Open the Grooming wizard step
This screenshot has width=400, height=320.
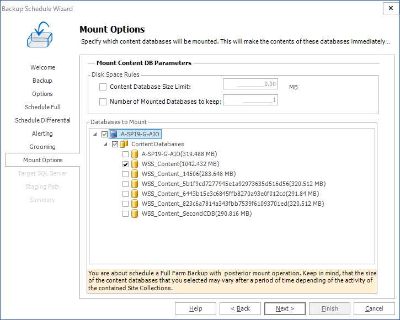pos(42,147)
